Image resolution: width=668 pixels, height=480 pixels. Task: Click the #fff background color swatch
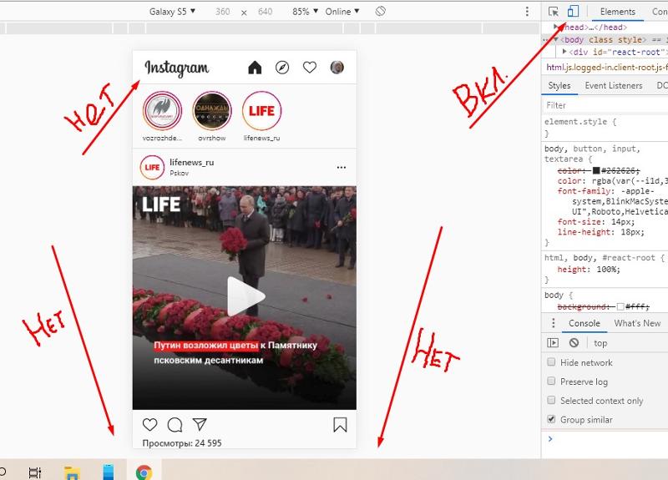click(x=620, y=306)
